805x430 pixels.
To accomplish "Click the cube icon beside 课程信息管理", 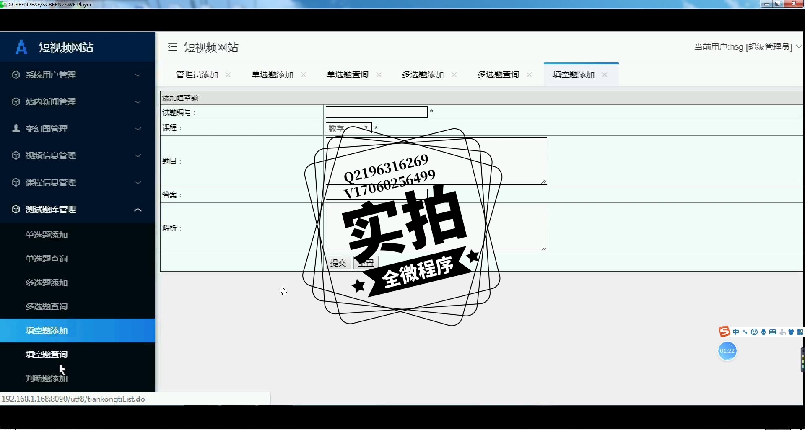I will [16, 182].
